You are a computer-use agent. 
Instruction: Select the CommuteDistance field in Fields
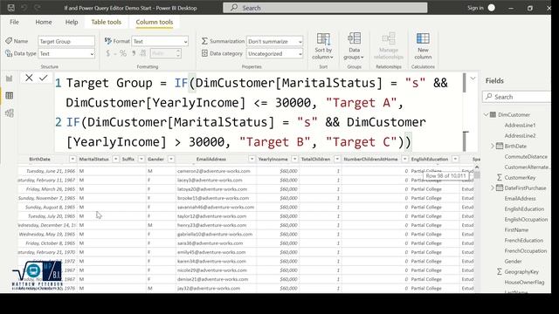tap(526, 157)
